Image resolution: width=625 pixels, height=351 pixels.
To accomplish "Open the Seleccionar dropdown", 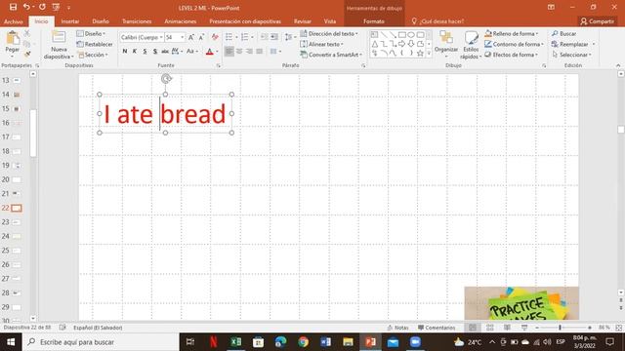I will (572, 55).
